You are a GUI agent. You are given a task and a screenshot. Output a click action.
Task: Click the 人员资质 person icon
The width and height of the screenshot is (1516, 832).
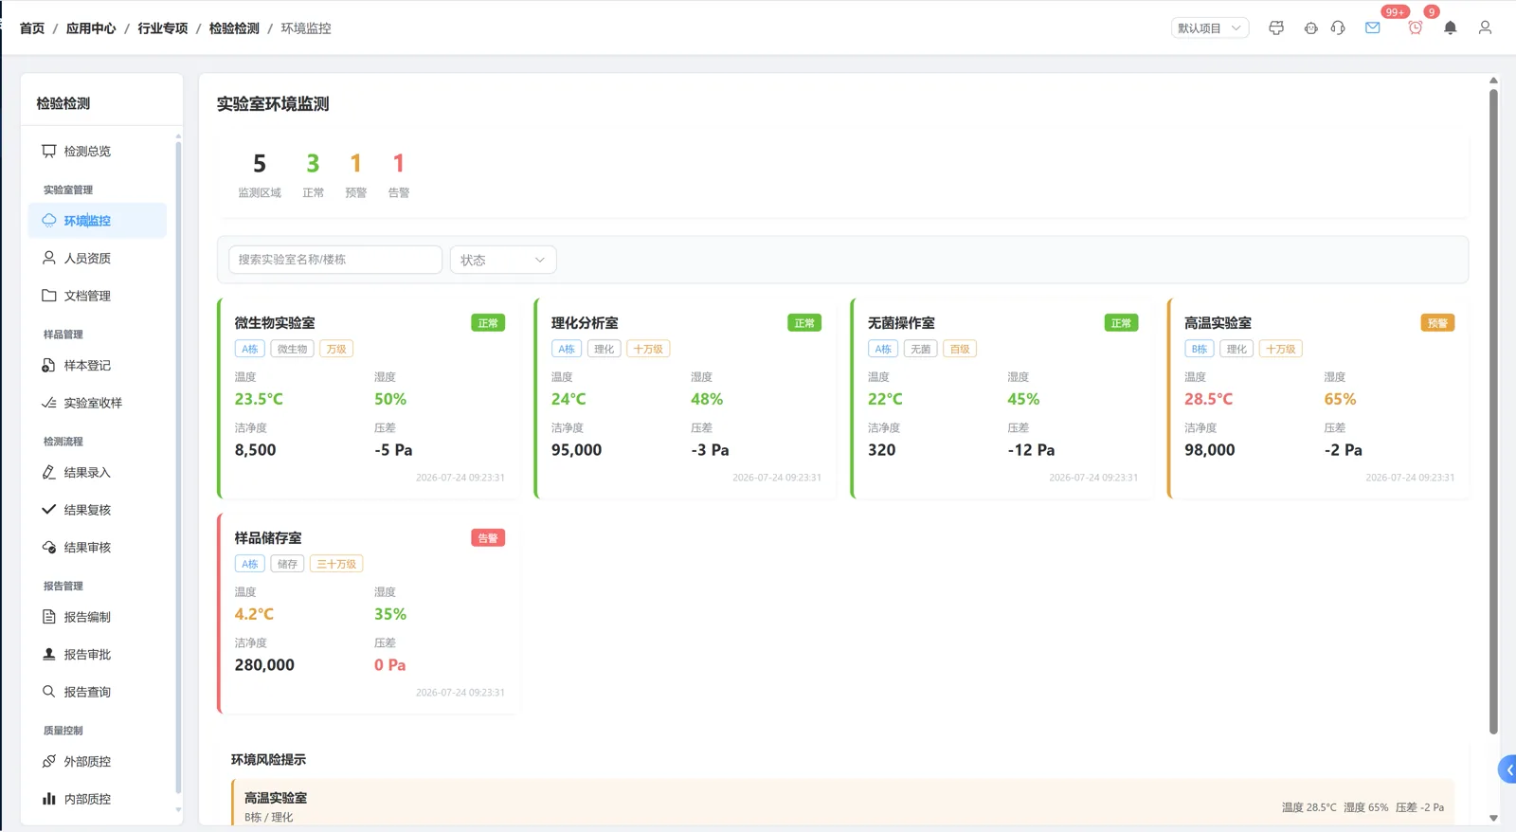(49, 258)
